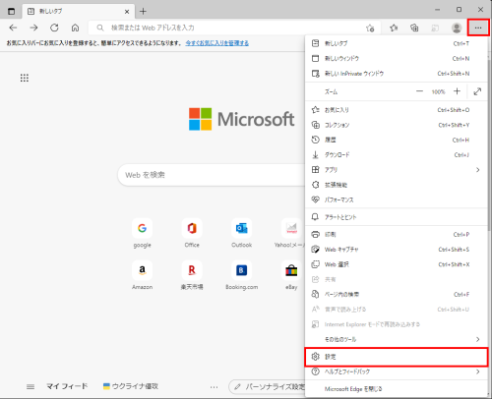The width and height of the screenshot is (492, 399).
Task: Open お気に入り from the menu
Action: click(x=396, y=110)
